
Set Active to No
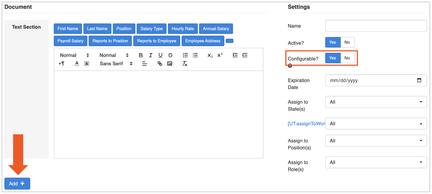pyautogui.click(x=347, y=42)
